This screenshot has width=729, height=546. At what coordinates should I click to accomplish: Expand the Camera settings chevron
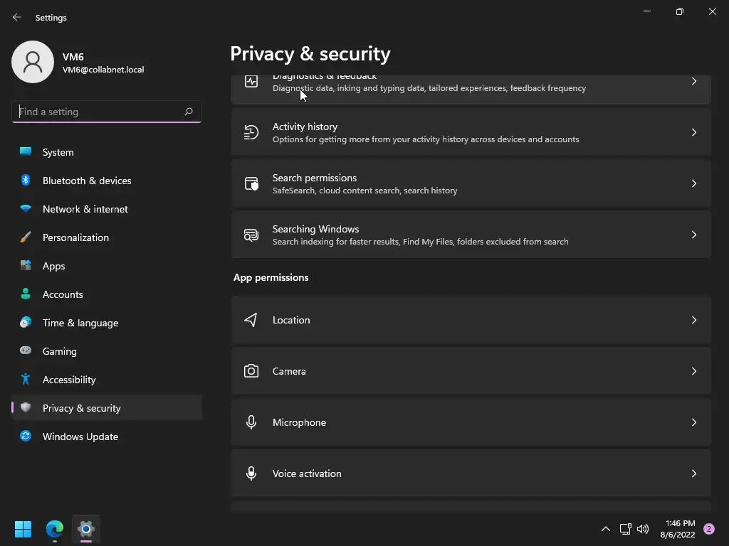point(693,371)
